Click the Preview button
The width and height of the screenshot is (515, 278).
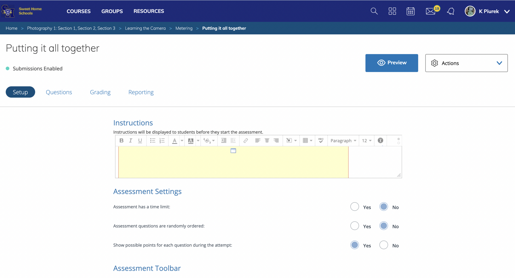pos(392,63)
